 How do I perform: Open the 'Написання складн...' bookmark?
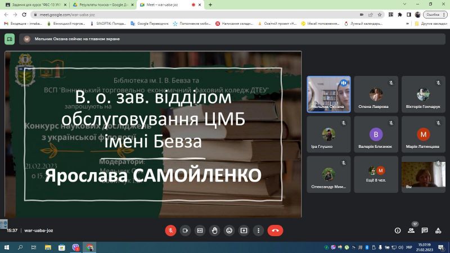coord(235,24)
